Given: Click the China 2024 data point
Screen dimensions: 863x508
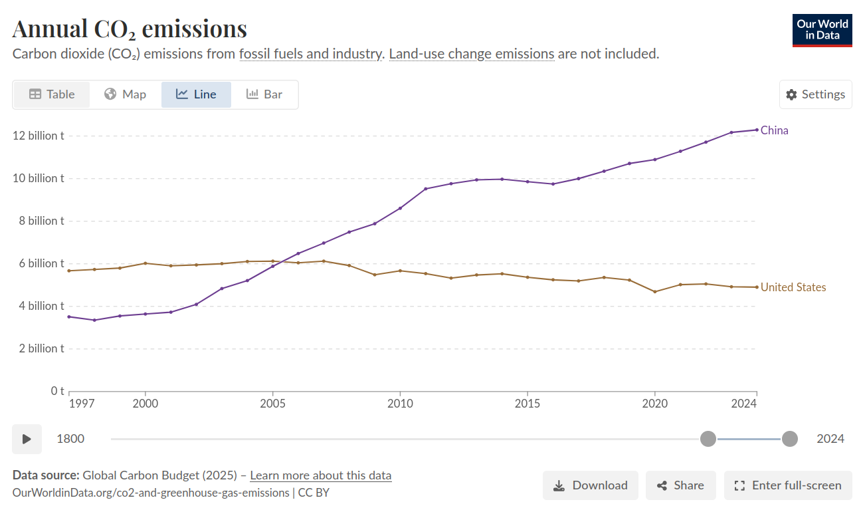Looking at the screenshot, I should coord(756,130).
